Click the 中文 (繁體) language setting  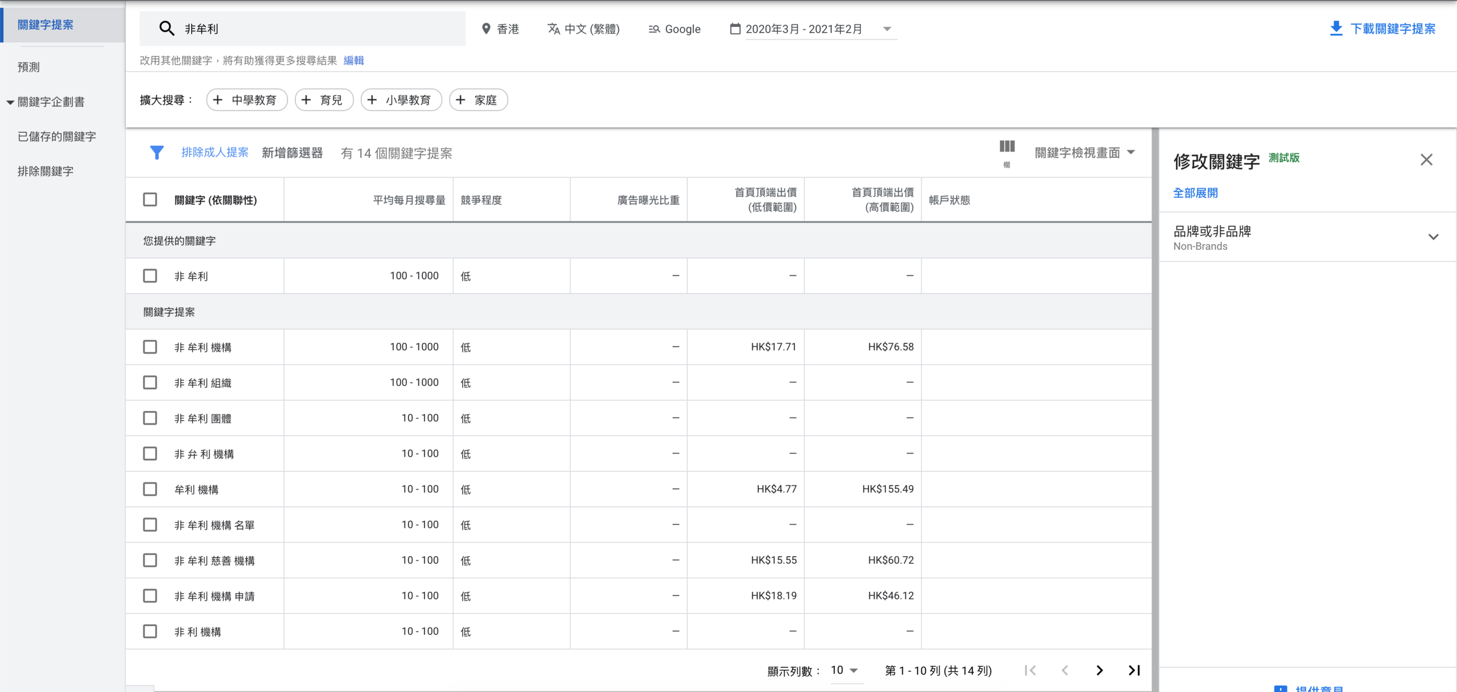click(x=583, y=29)
